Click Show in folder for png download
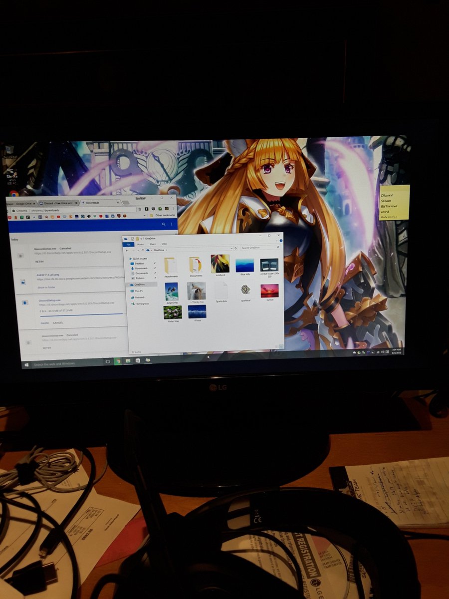Screen dimensions: 449x599 (x=46, y=288)
